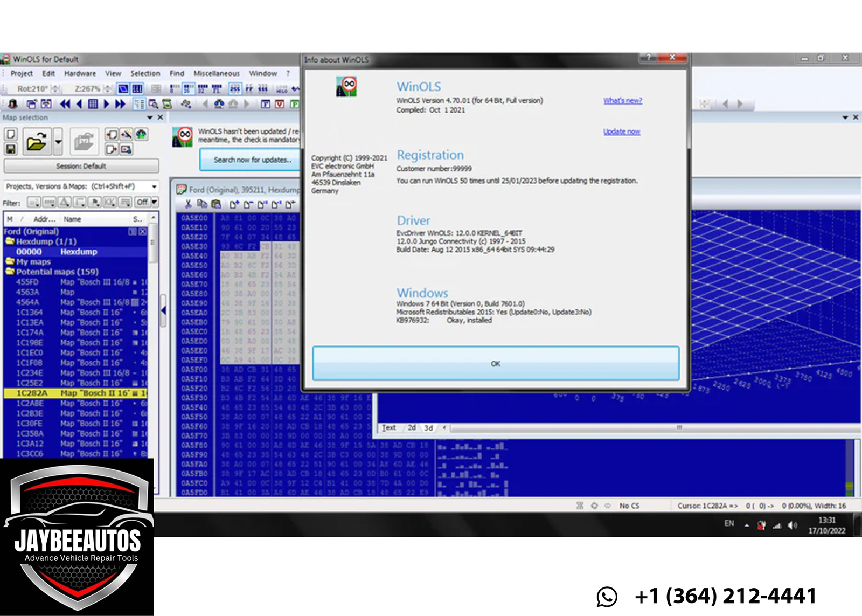Toggle the 16-bit display mode button
Image resolution: width=862 pixels, height=616 pixels.
tap(189, 89)
